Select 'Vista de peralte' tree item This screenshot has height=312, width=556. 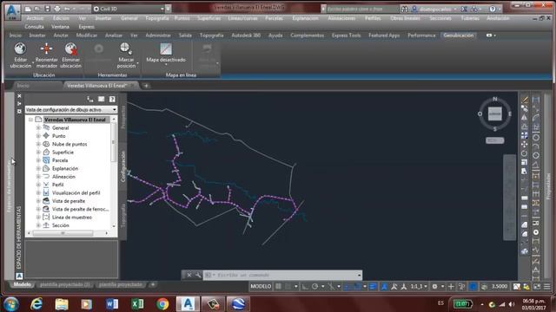[x=69, y=201]
